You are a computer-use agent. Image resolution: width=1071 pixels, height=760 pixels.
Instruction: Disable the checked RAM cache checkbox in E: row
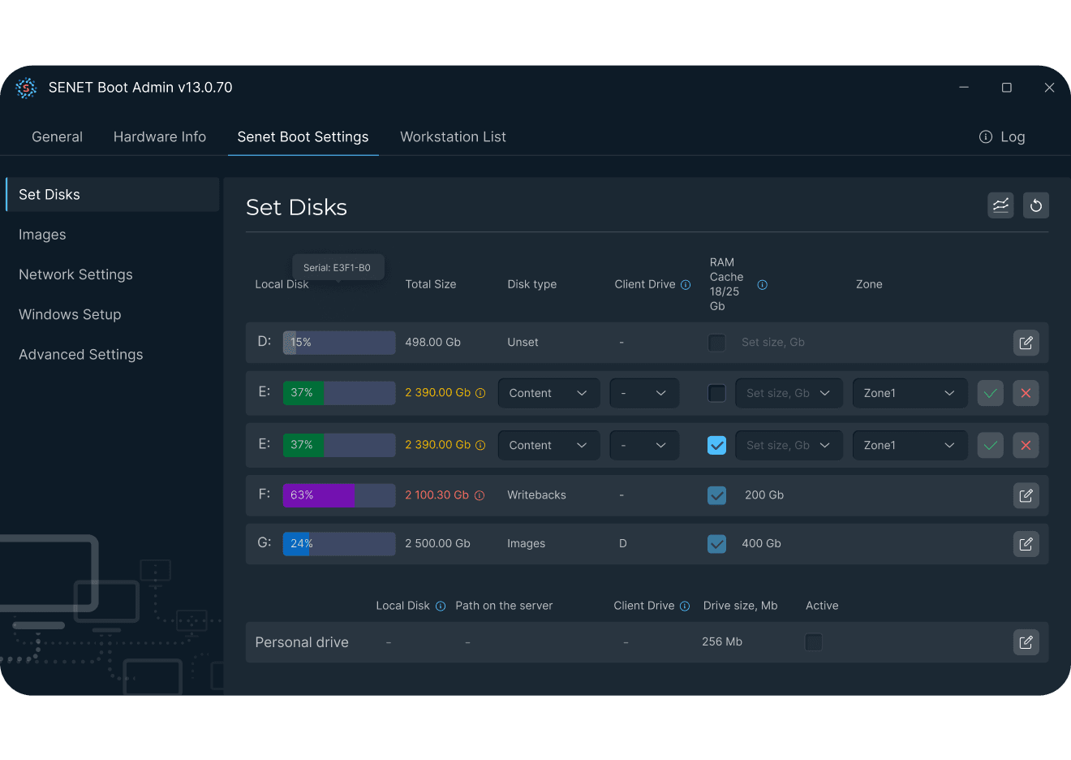pos(717,445)
